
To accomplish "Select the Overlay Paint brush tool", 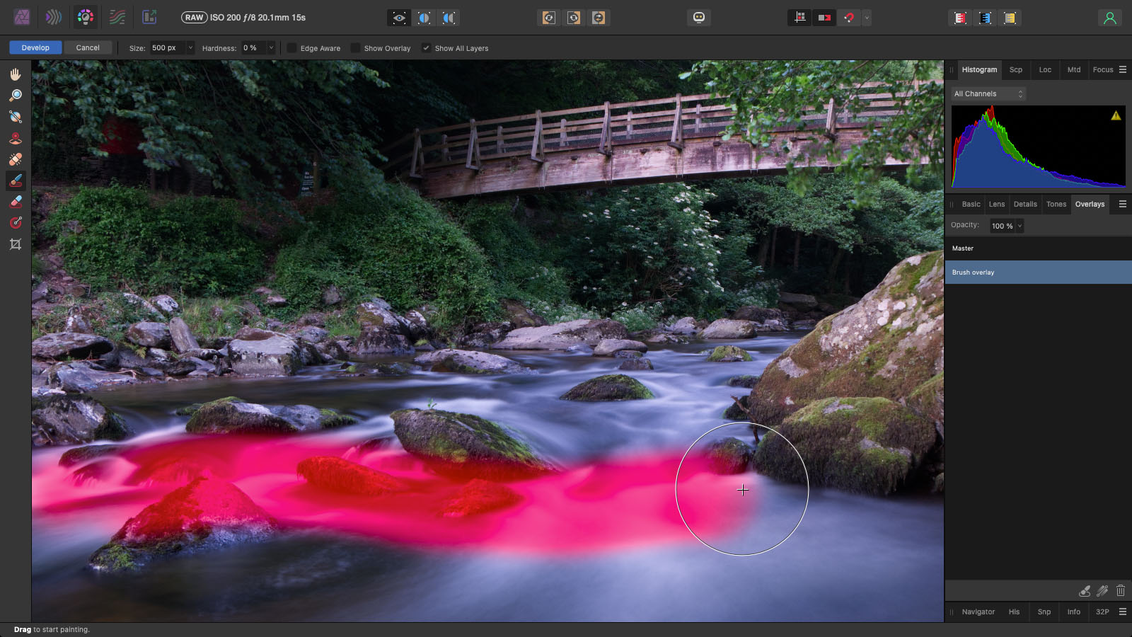I will 16,180.
